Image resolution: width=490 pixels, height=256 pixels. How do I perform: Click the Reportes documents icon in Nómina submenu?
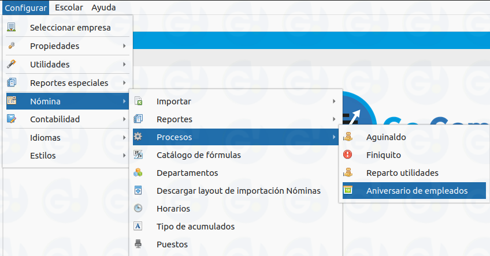click(138, 119)
